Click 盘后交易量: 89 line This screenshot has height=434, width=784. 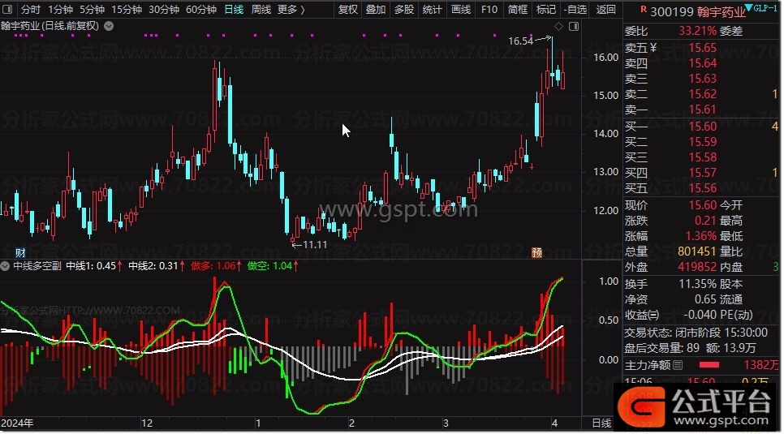pos(690,348)
